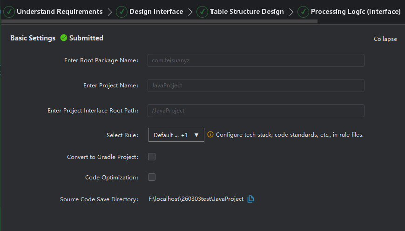Click the Basic Settings section title
405x231 pixels.
coord(33,38)
